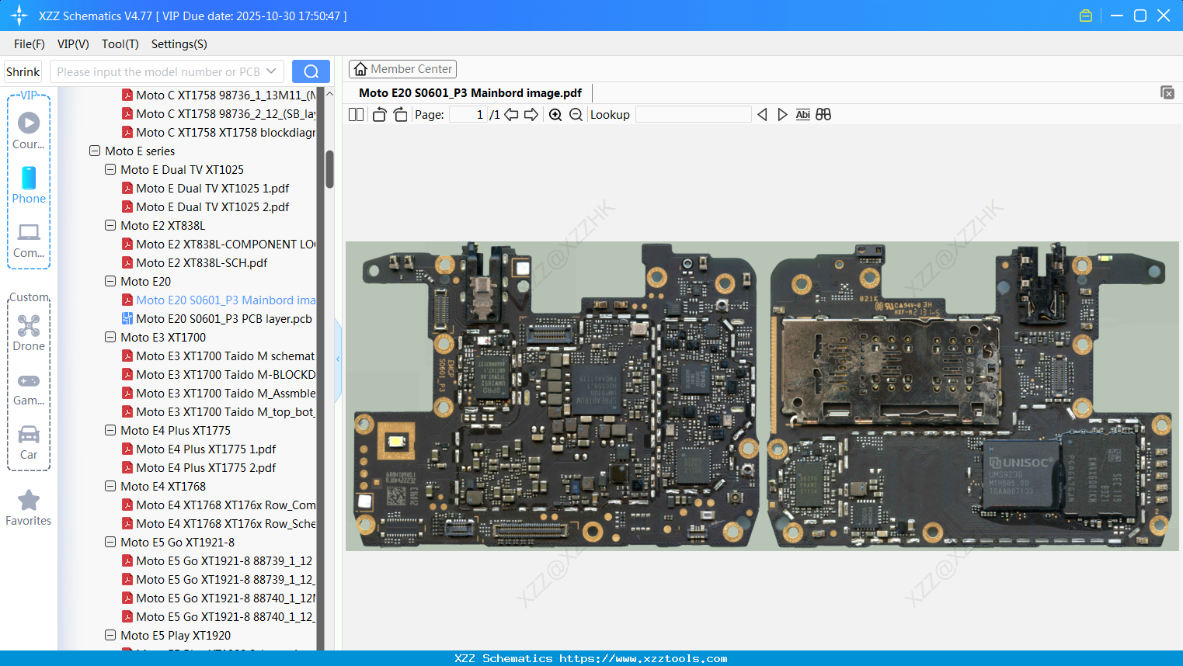Toggle the Abi match-case option

(802, 115)
